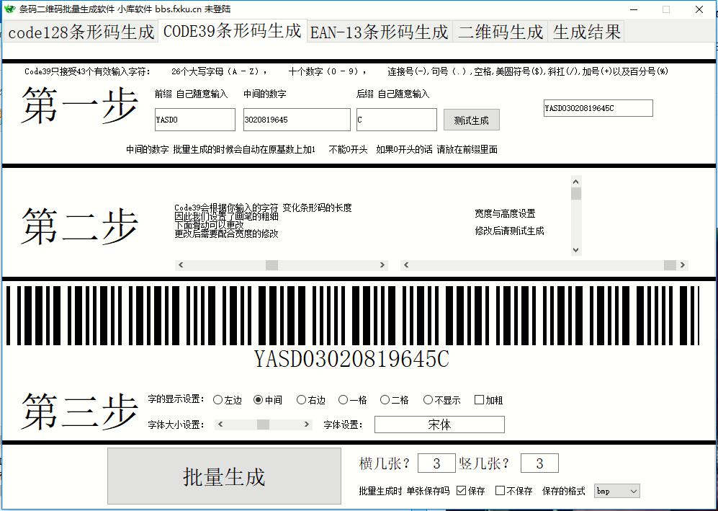Select the 一格 radio option
718x511 pixels.
coord(353,400)
